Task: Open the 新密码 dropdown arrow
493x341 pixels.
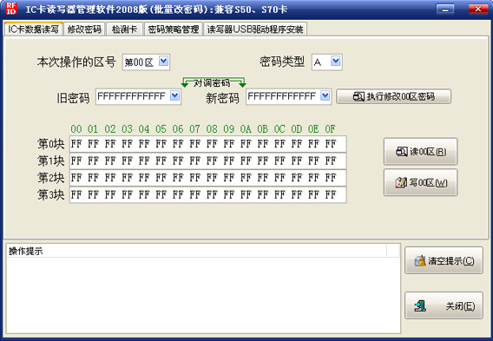Action: coord(325,95)
